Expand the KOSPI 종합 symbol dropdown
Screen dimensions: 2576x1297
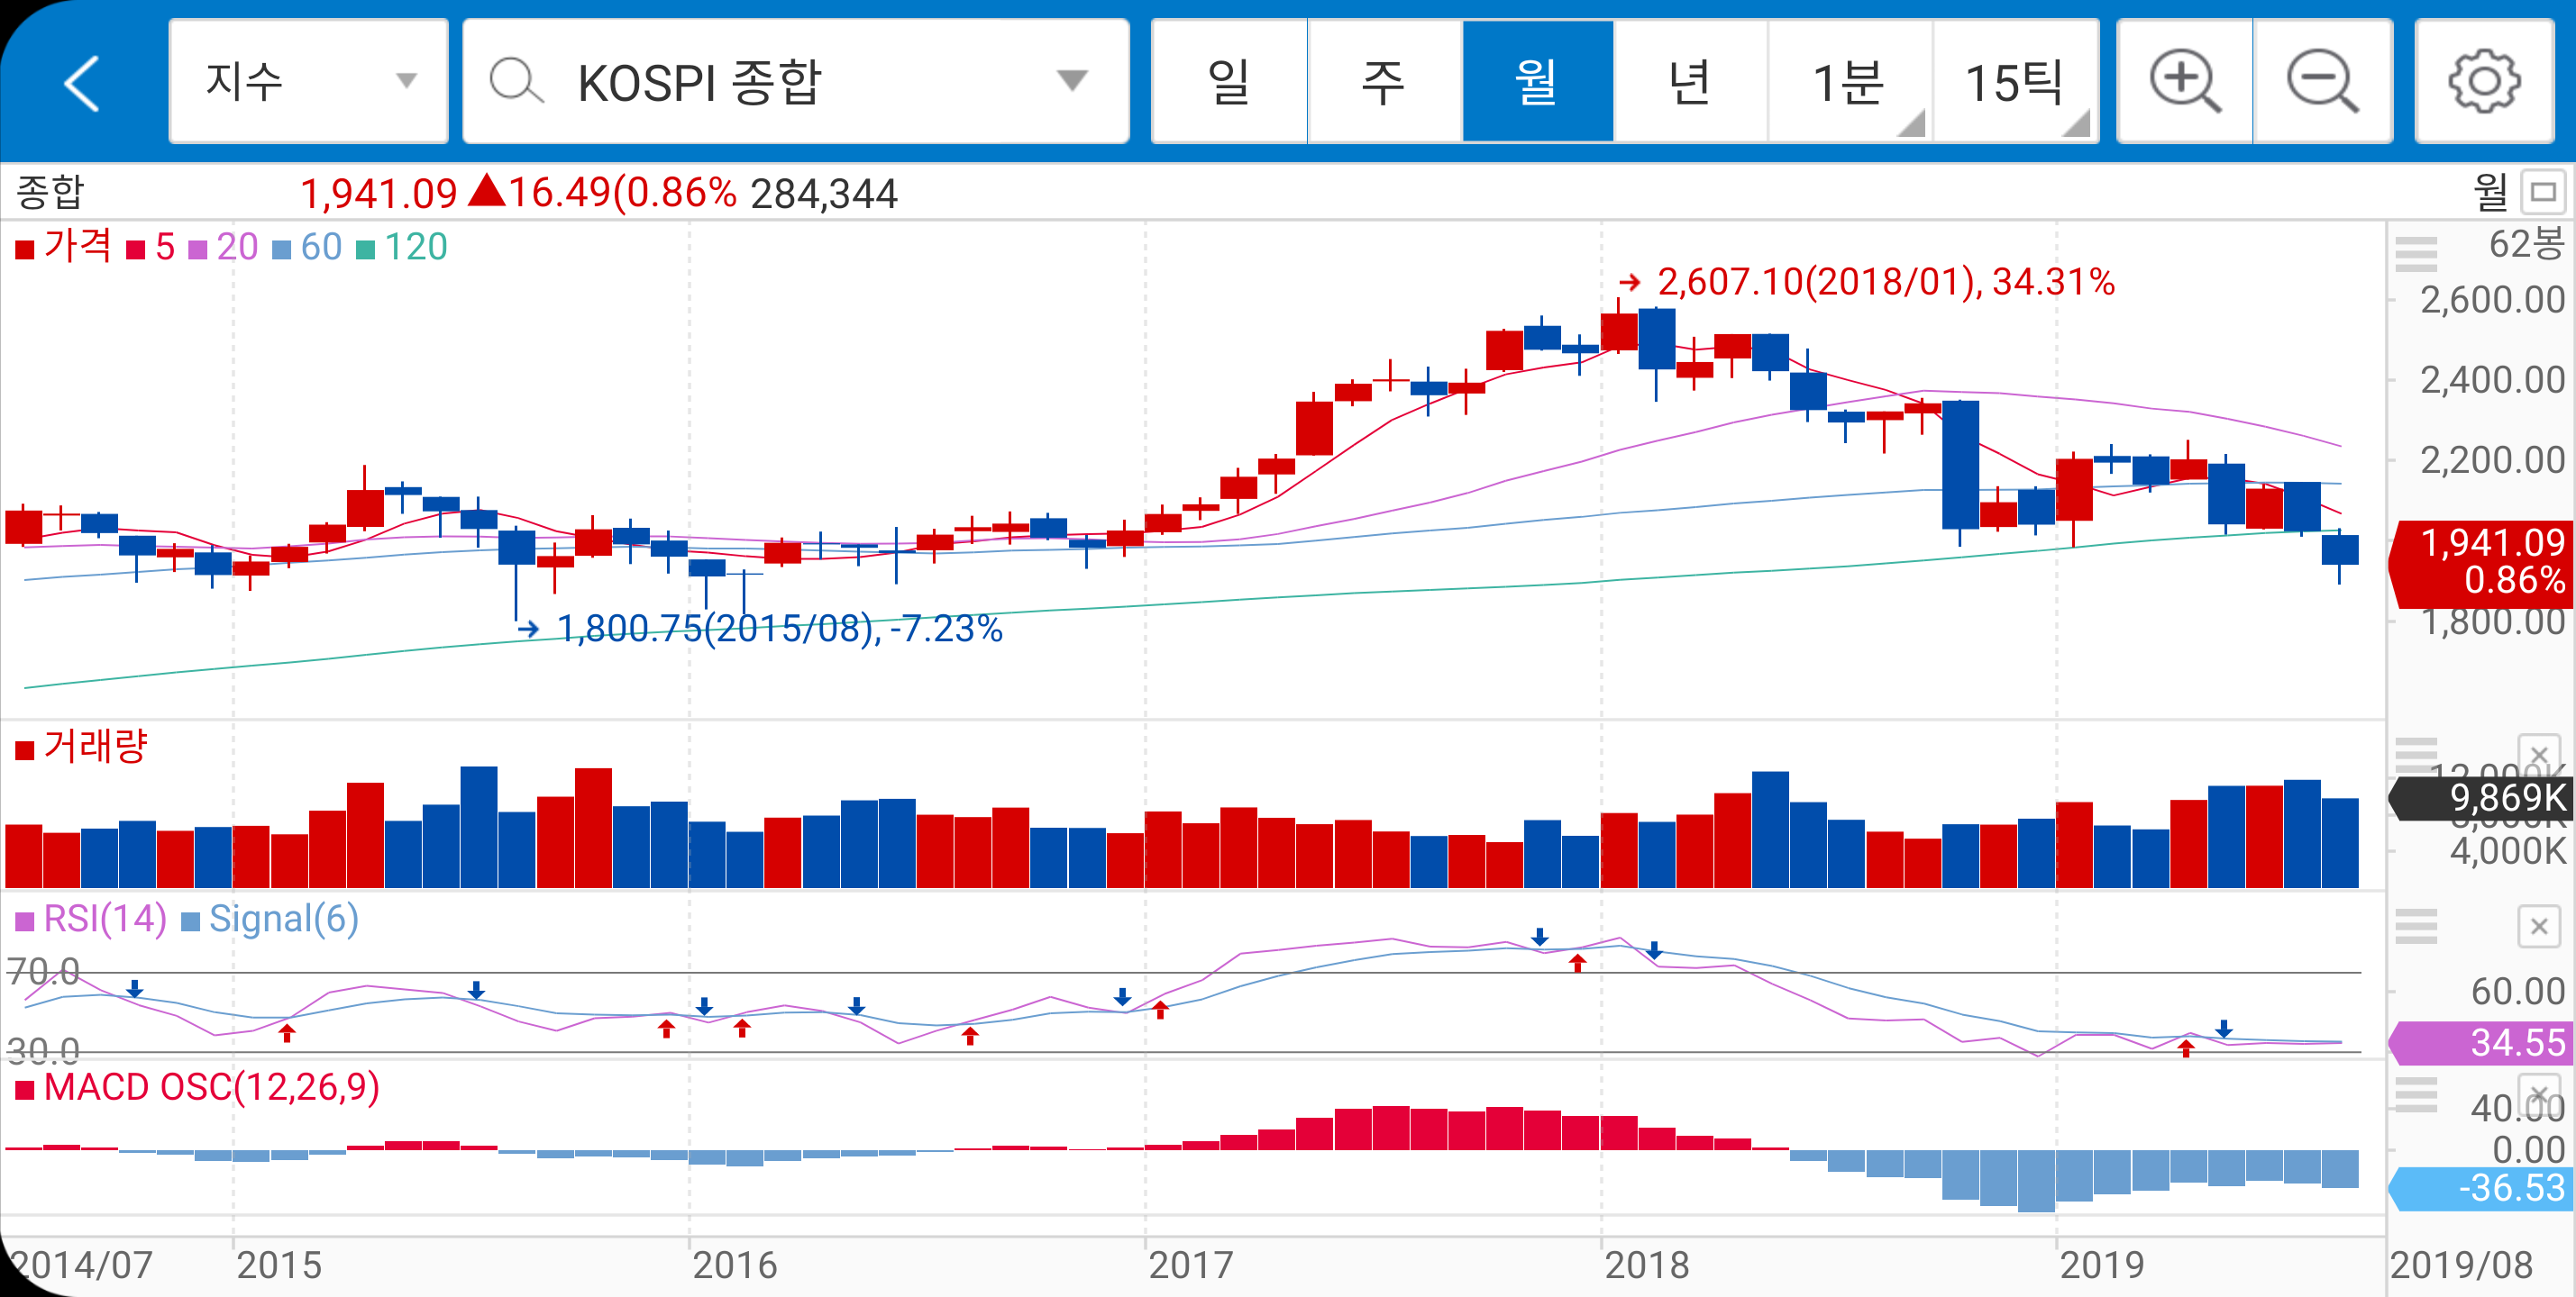click(1072, 82)
